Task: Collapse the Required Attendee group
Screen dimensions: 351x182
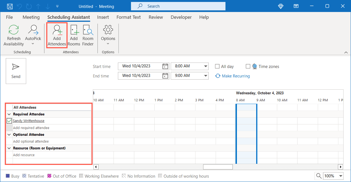Action: point(9,114)
